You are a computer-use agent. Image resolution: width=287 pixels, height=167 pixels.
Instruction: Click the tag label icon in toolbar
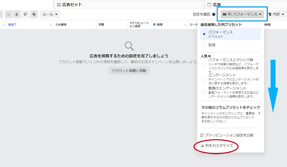pos(34,14)
